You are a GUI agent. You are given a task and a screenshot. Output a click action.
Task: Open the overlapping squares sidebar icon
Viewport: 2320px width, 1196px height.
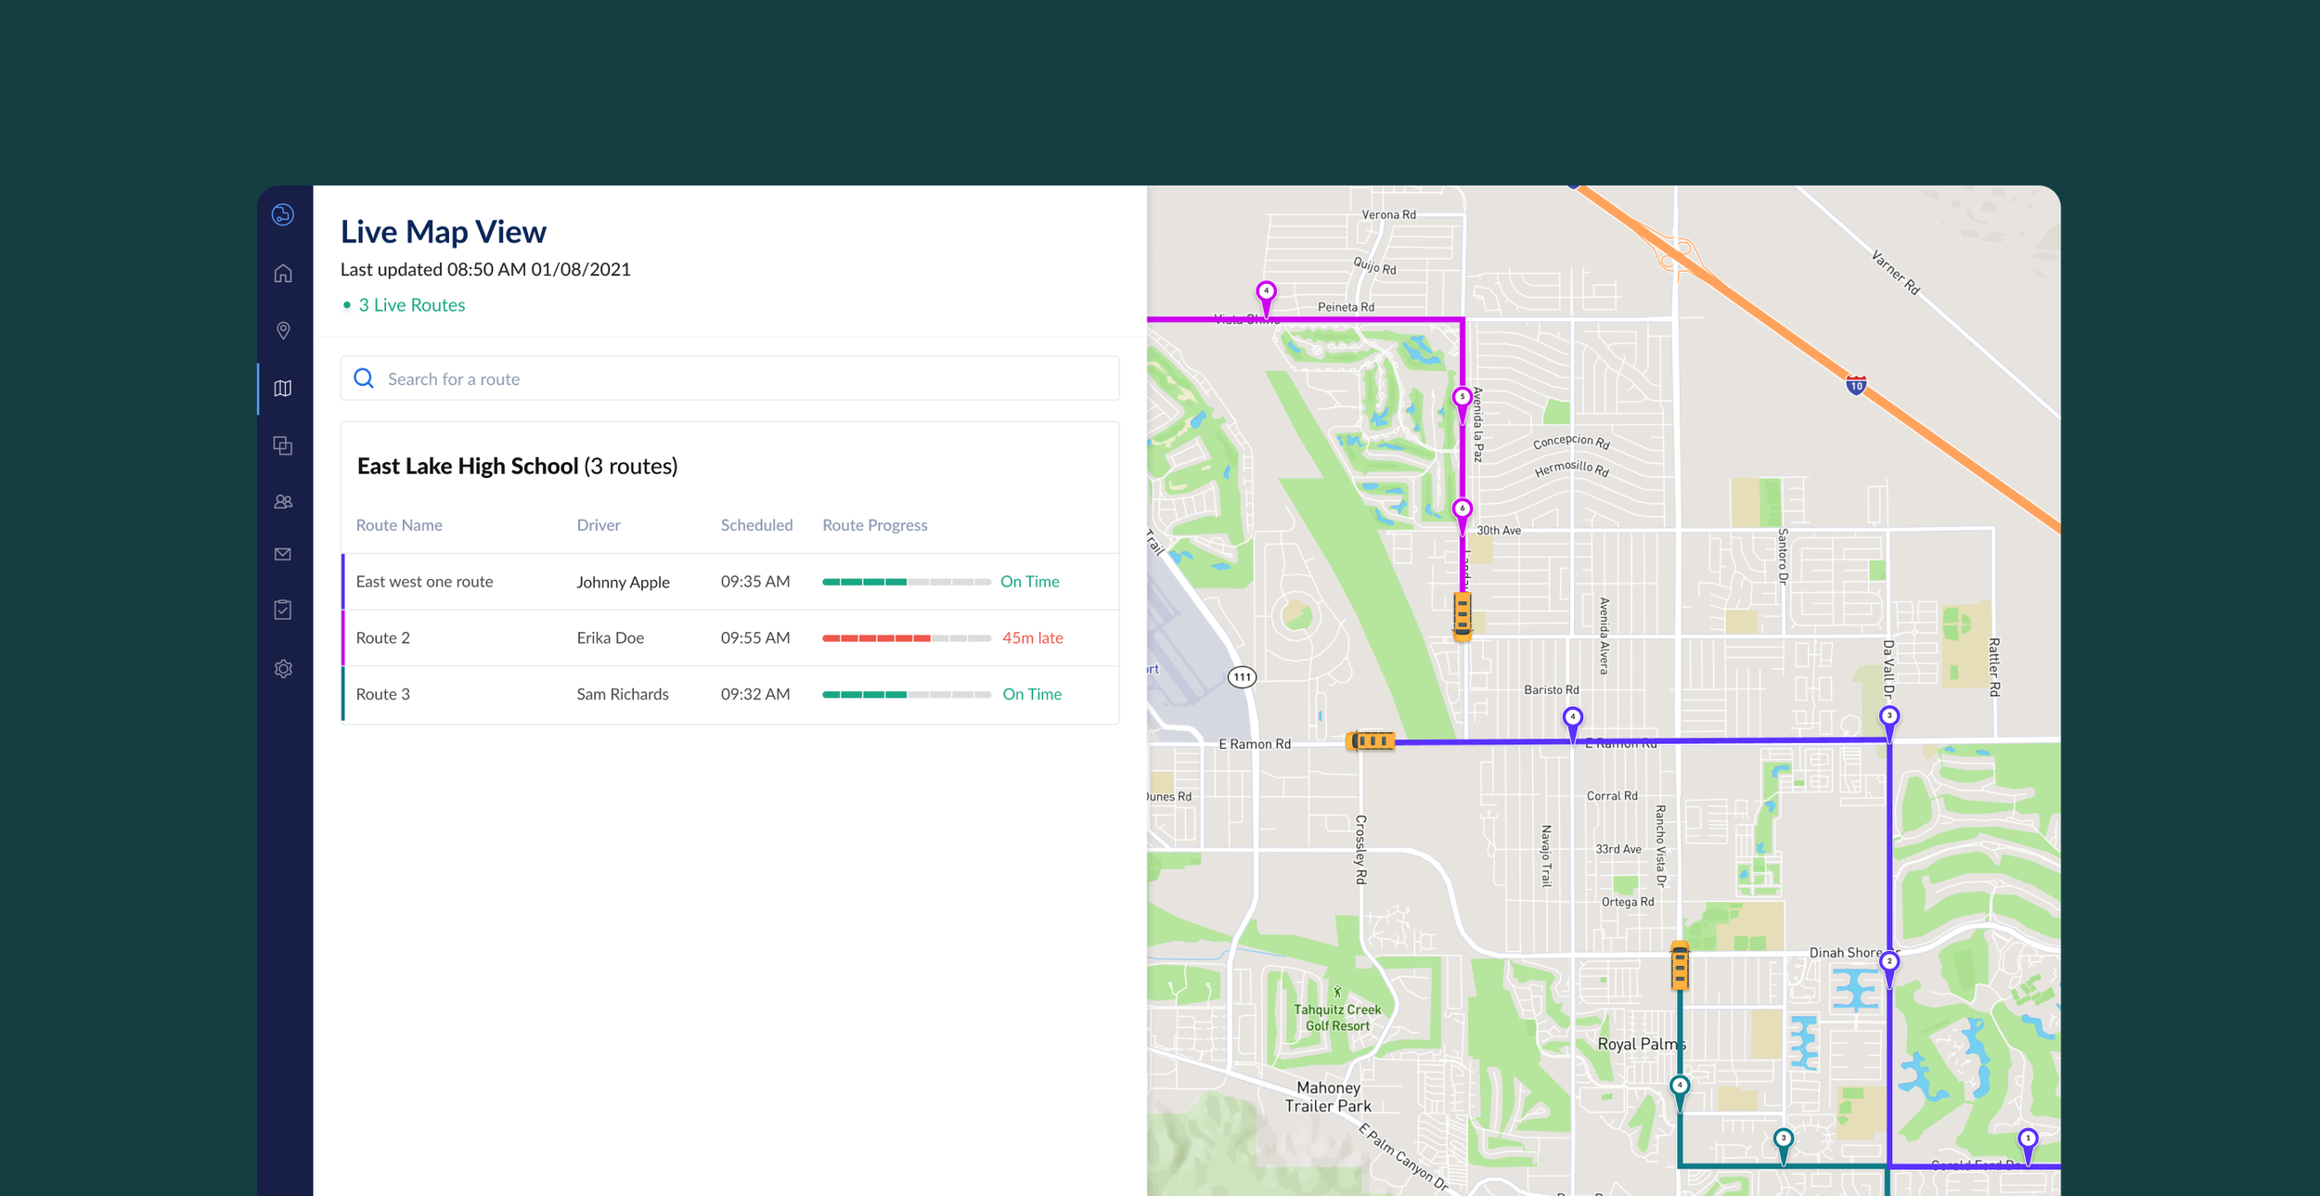coord(283,445)
